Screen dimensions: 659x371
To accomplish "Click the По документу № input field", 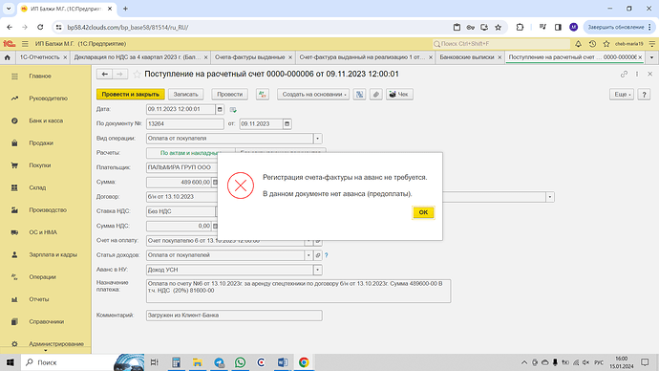I will point(185,123).
